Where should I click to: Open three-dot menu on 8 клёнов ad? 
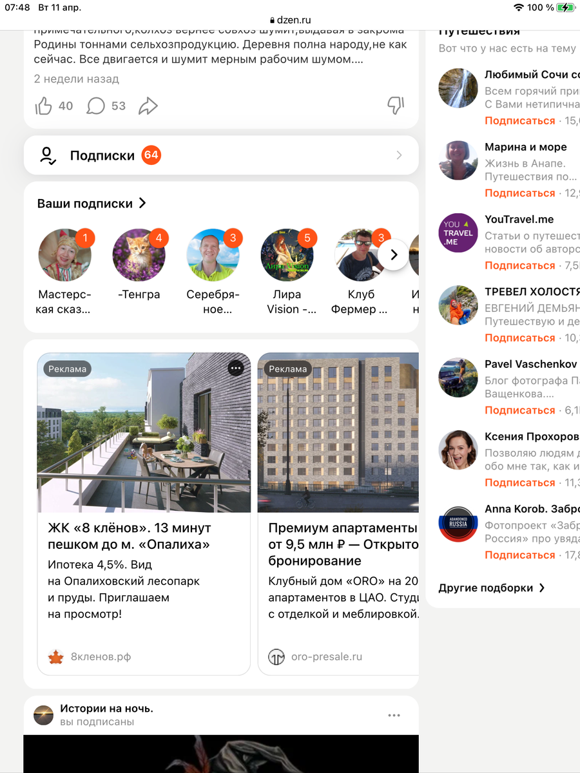click(x=236, y=368)
